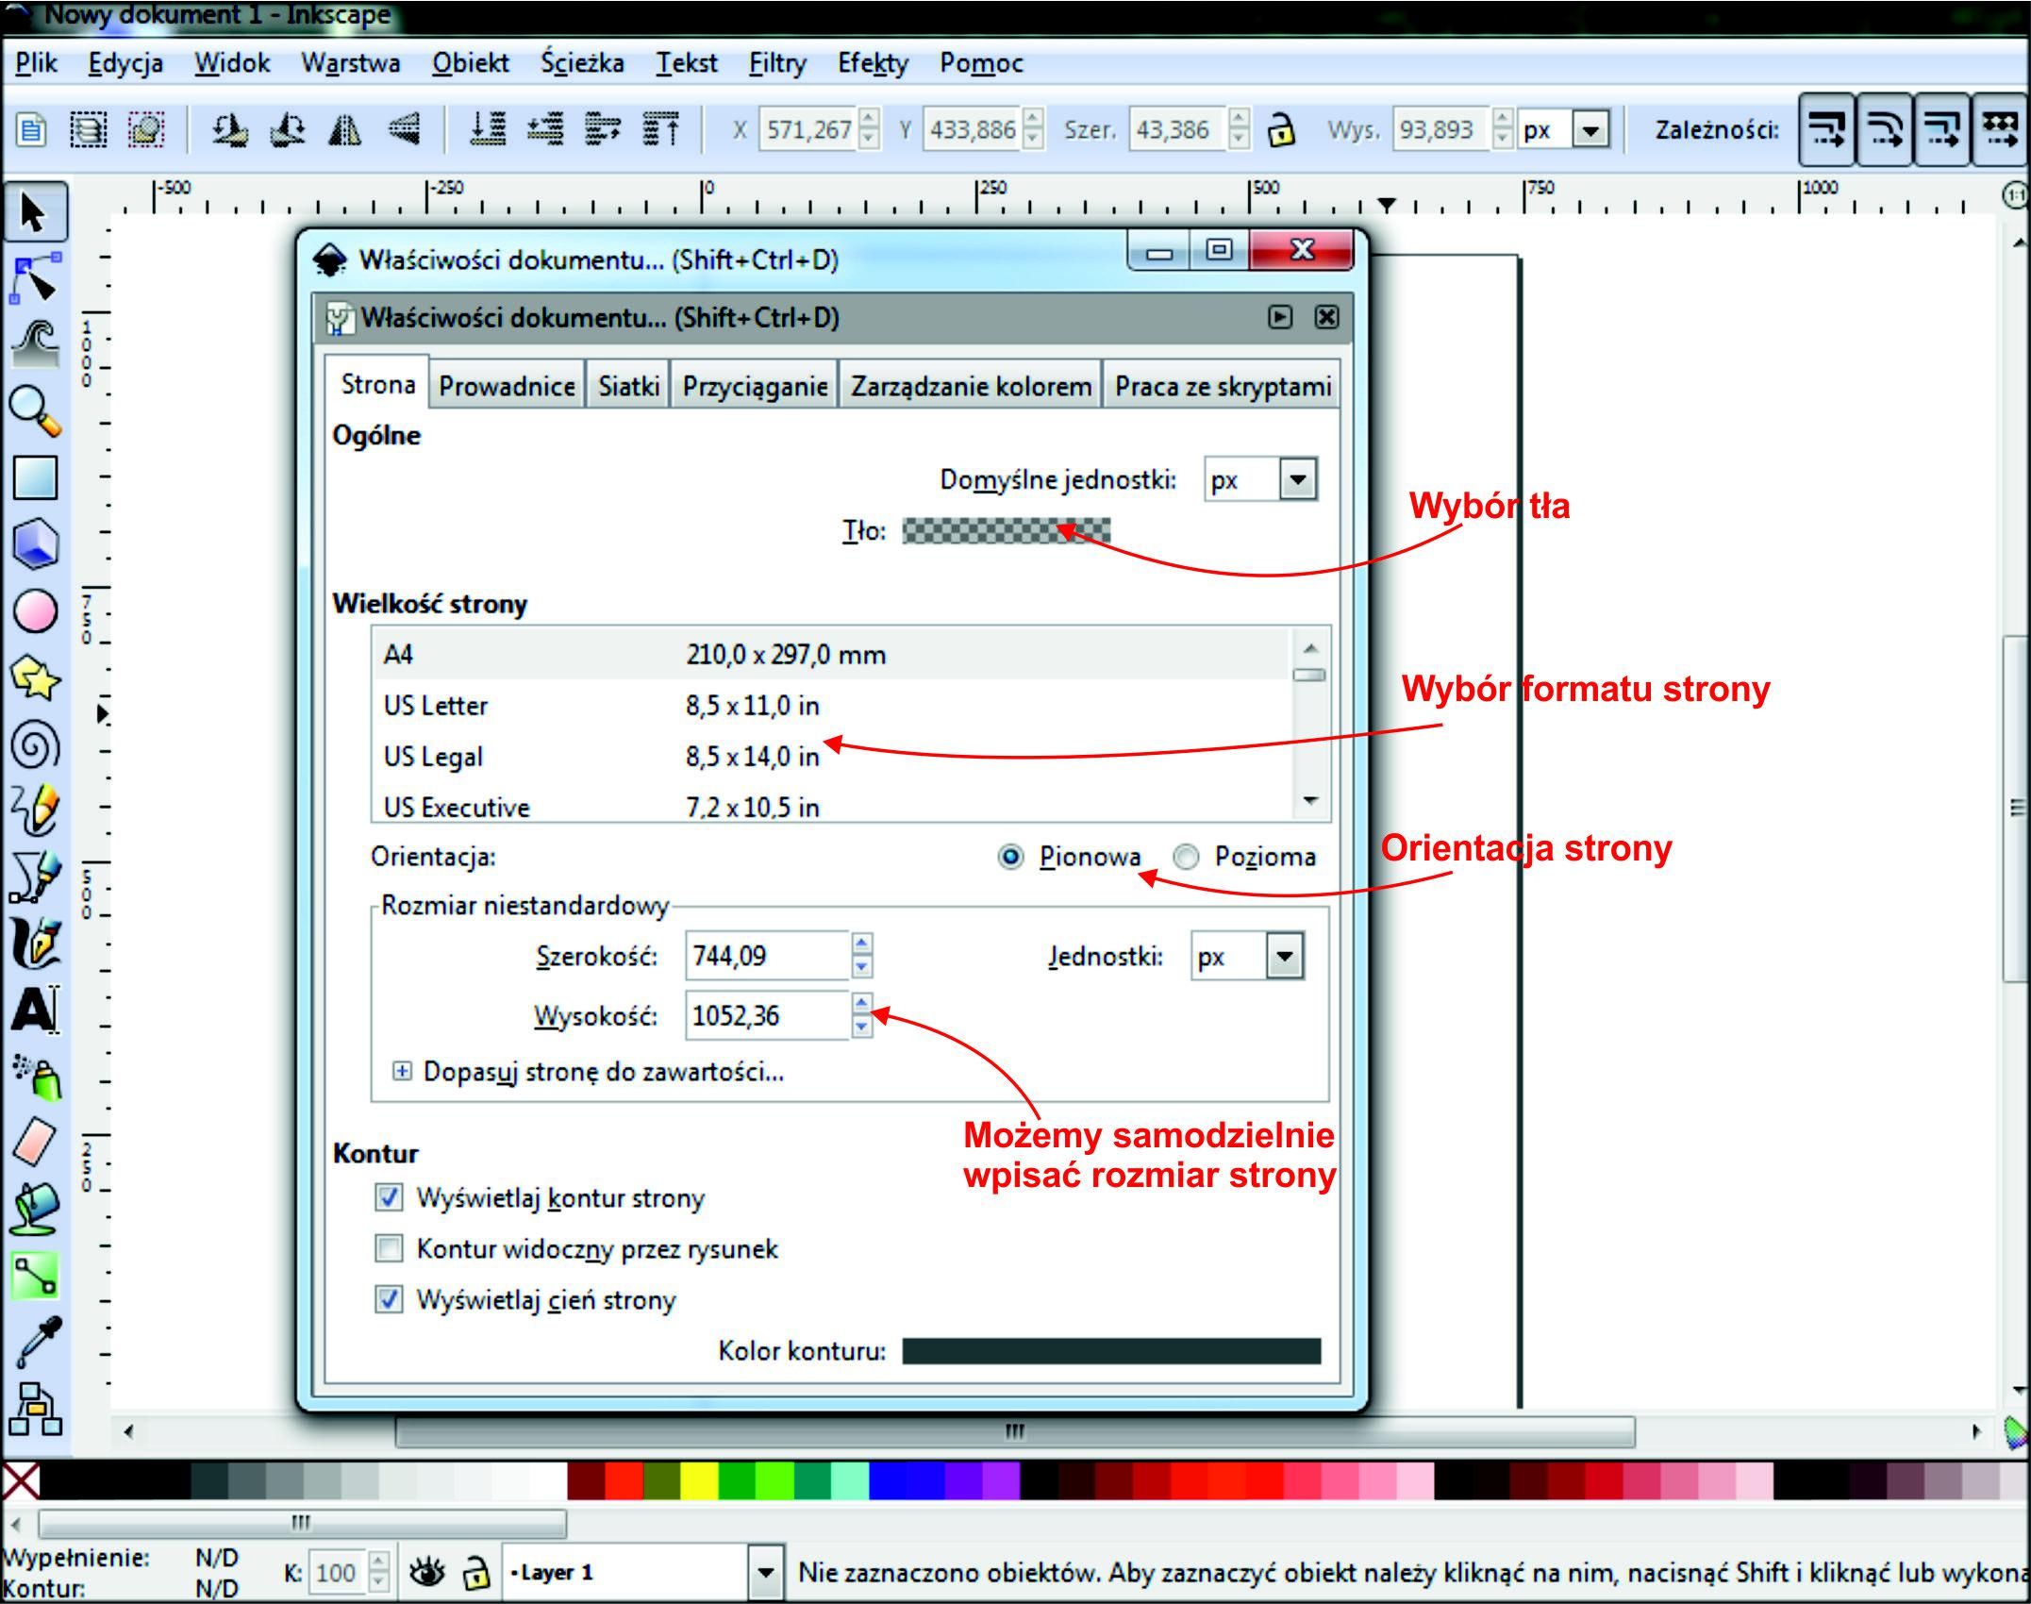Switch to the Siatki tab
This screenshot has height=1604, width=2031.
(x=628, y=386)
